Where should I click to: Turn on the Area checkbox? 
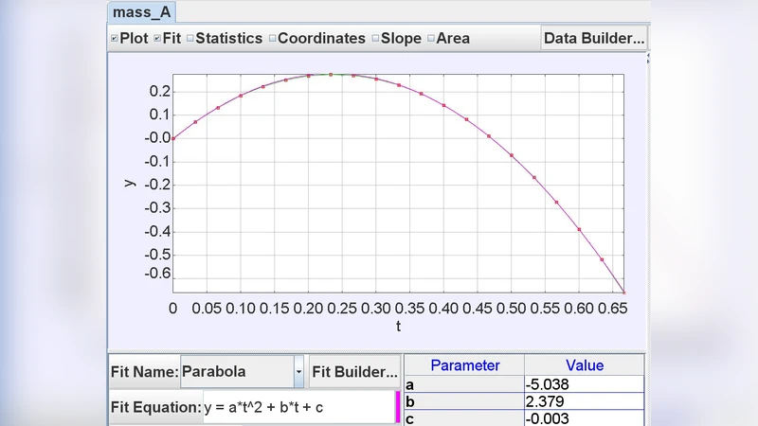pos(431,39)
